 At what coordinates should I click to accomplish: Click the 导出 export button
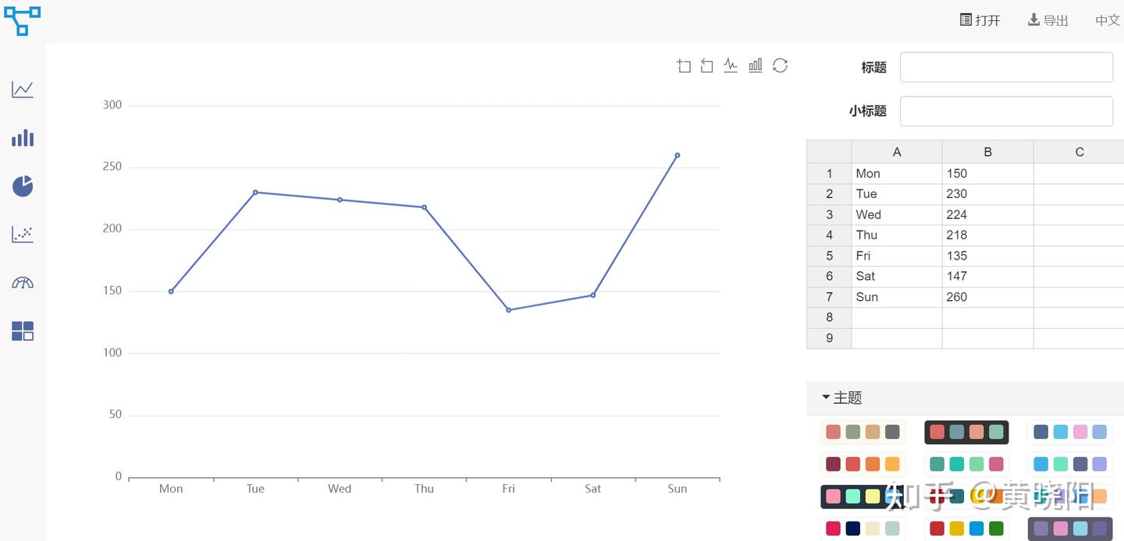(1048, 20)
